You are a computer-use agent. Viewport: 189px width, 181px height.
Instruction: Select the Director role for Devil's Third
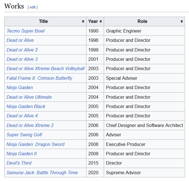pyautogui.click(x=114, y=163)
